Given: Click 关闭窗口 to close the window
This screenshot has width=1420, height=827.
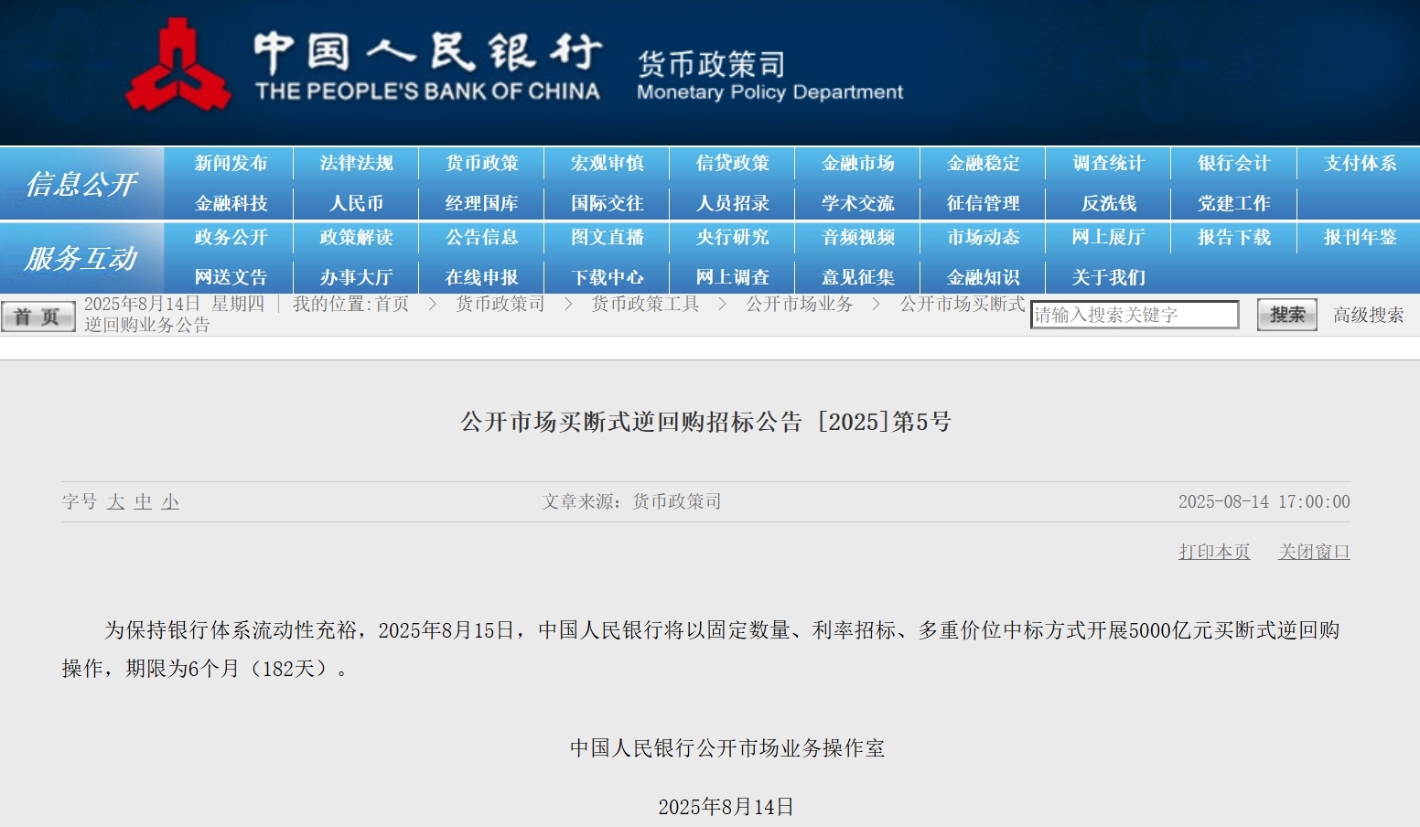Looking at the screenshot, I should click(x=1313, y=552).
